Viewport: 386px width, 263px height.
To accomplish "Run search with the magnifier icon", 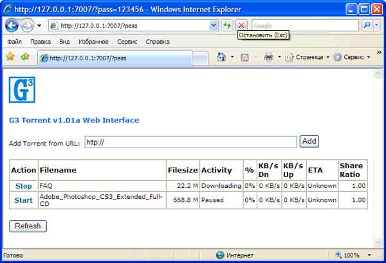I will 367,25.
